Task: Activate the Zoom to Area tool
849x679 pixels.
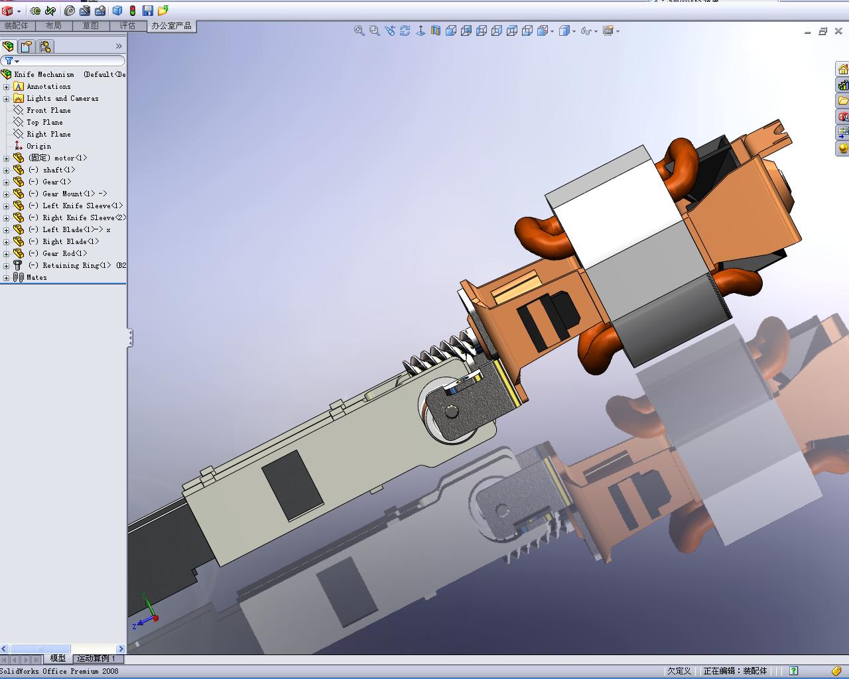Action: tap(375, 31)
